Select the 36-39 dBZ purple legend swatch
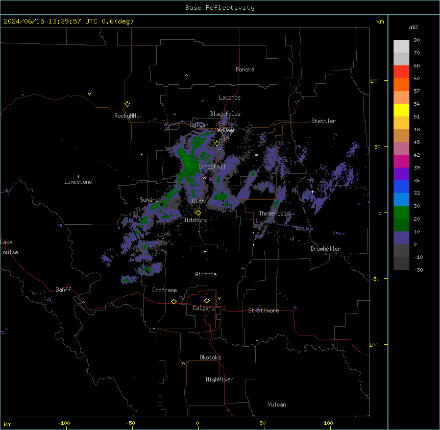This screenshot has width=440, height=430. [x=401, y=174]
